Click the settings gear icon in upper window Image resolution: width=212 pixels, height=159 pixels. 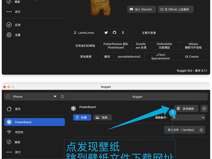[x=9, y=35]
